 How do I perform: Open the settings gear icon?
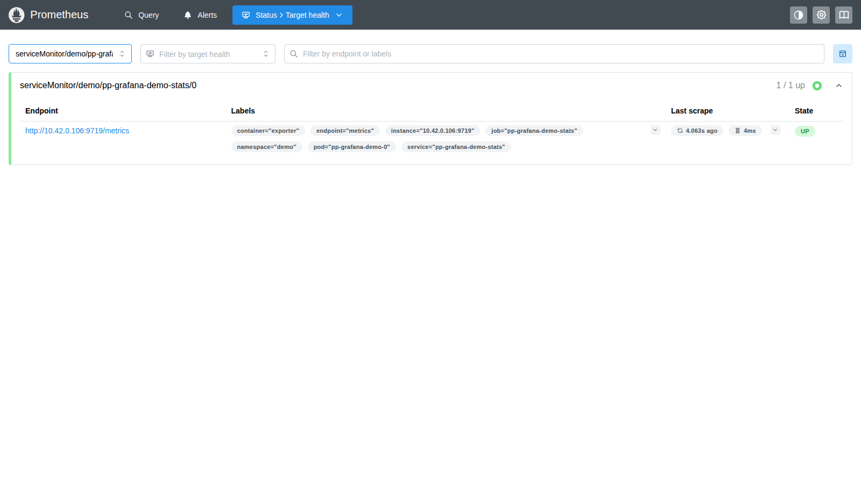(x=821, y=15)
